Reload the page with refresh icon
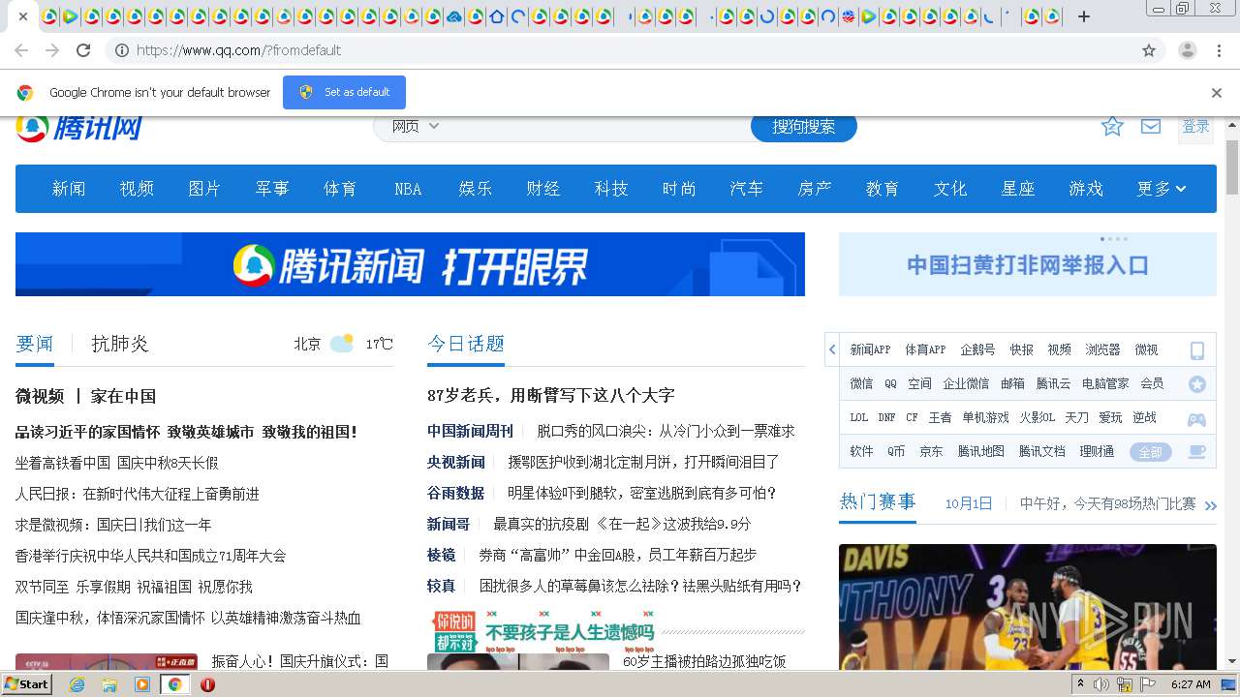Viewport: 1240px width, 697px height. point(83,50)
